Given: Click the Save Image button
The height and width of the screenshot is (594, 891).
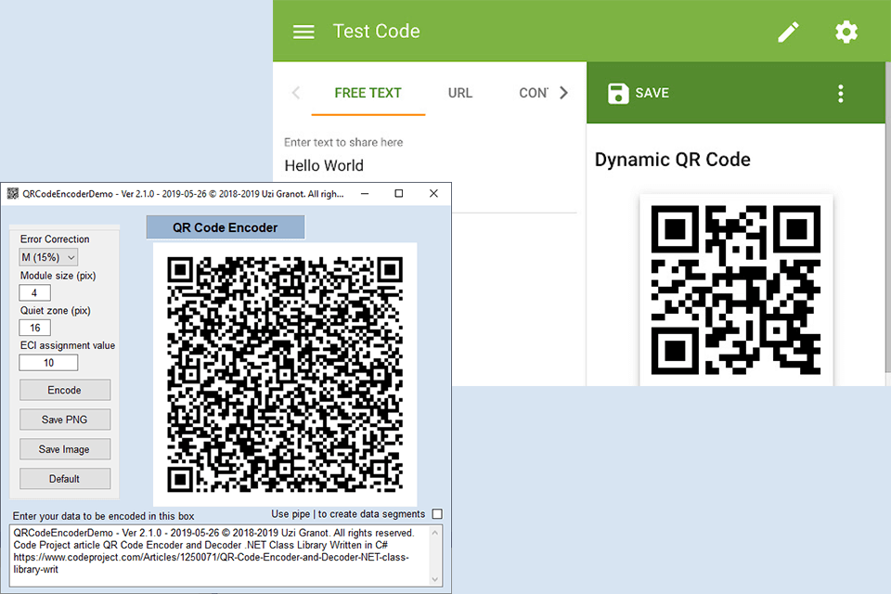Looking at the screenshot, I should pyautogui.click(x=65, y=449).
